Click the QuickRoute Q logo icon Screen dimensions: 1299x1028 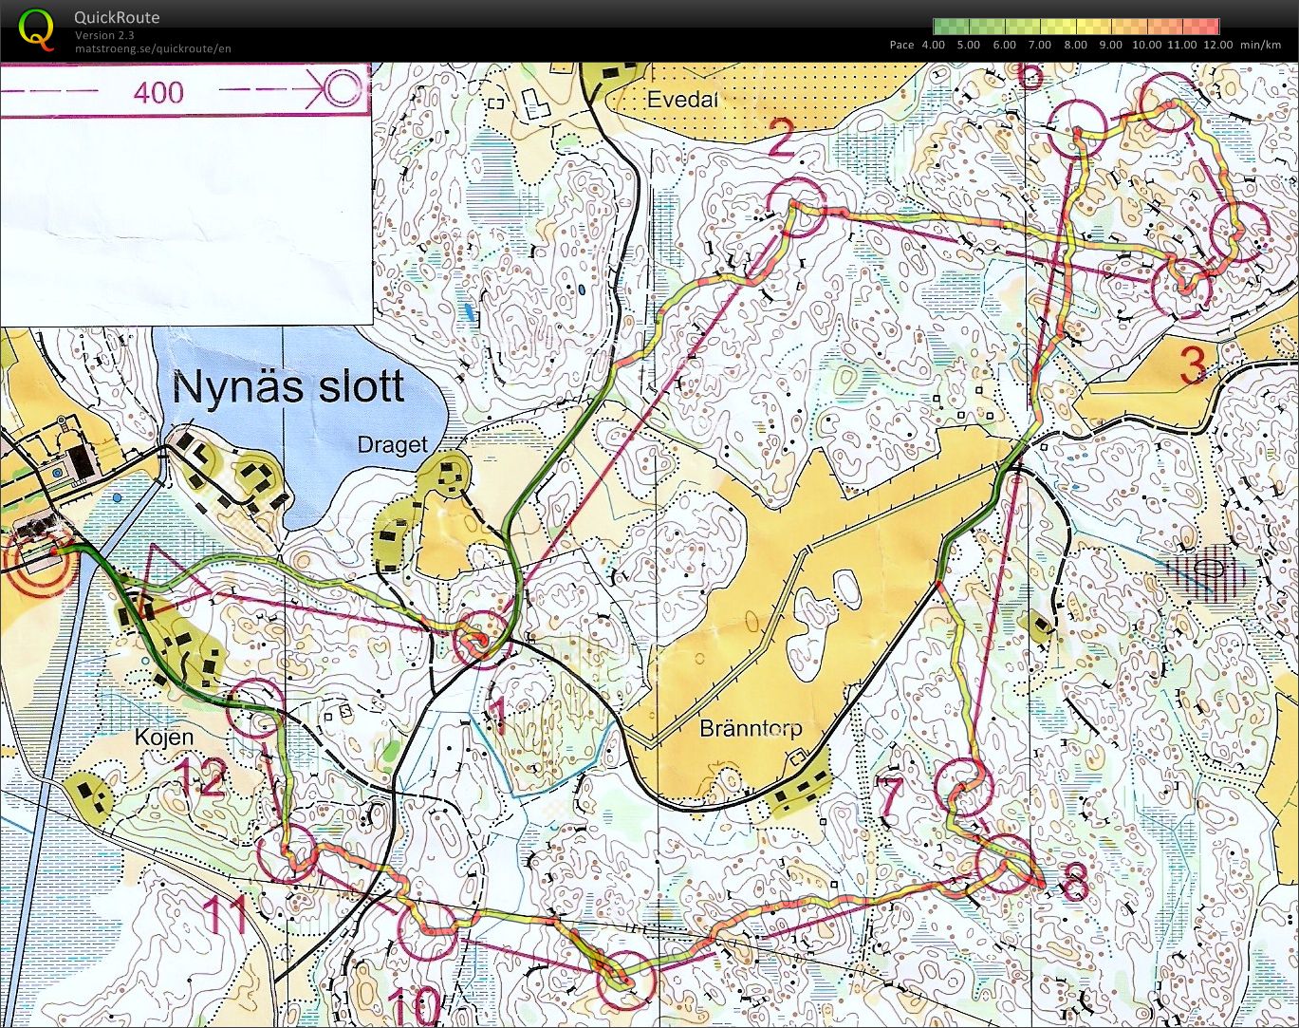[37, 28]
